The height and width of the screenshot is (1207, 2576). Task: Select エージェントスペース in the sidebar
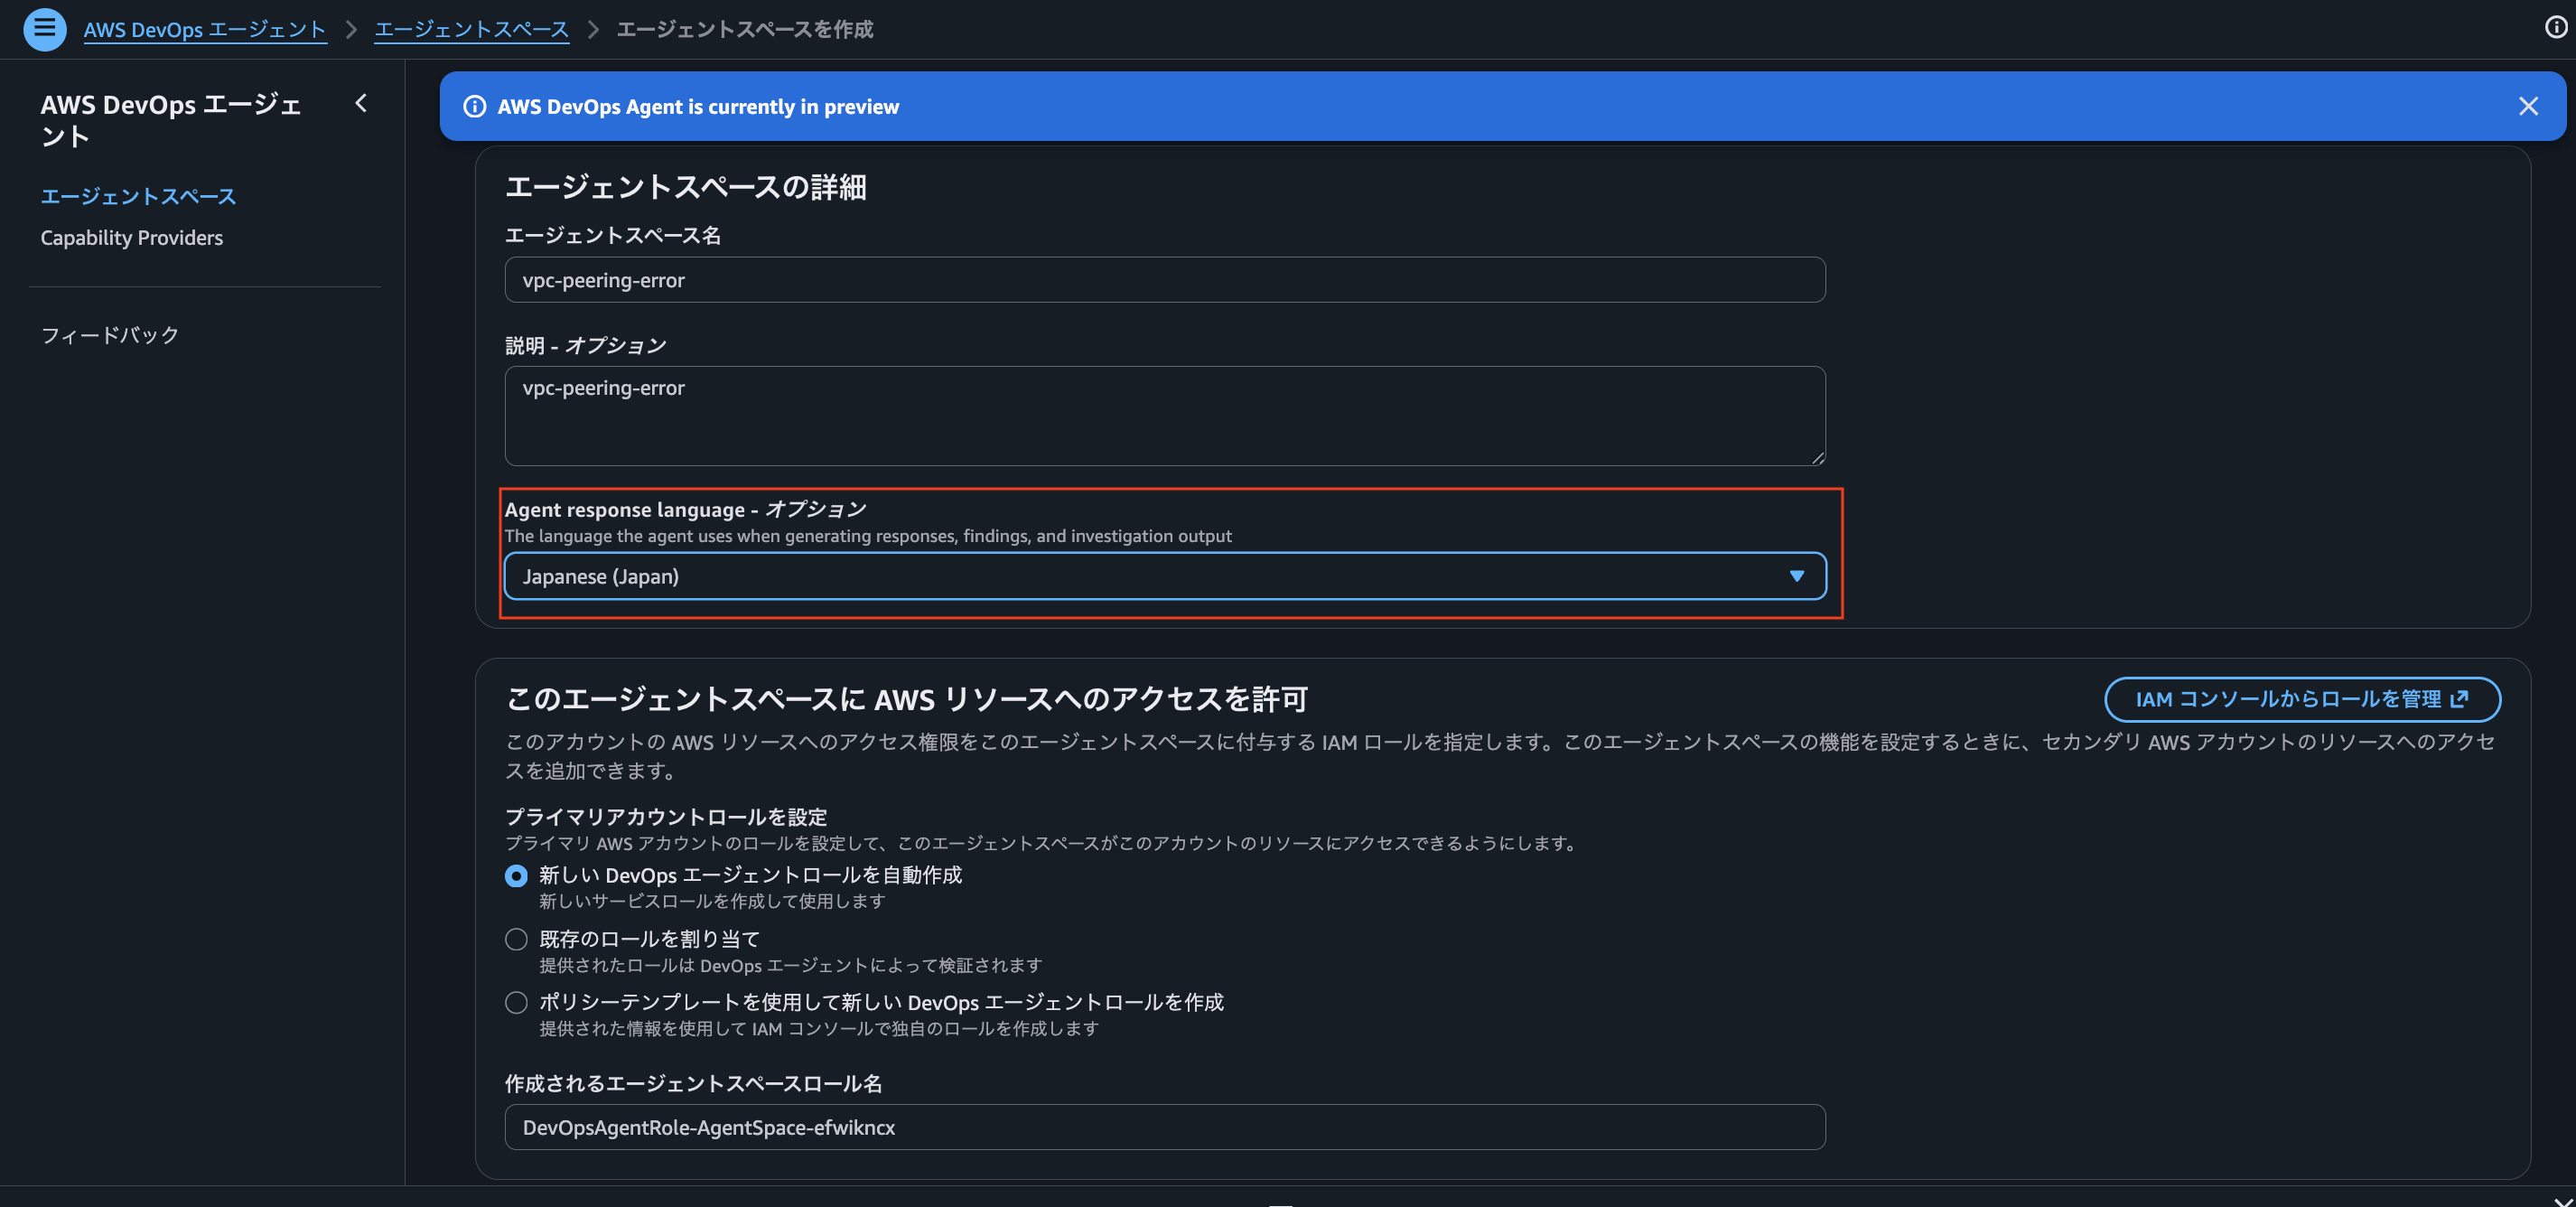click(x=137, y=195)
